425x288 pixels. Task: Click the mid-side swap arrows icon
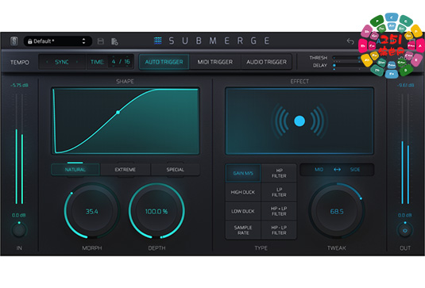[x=337, y=170]
